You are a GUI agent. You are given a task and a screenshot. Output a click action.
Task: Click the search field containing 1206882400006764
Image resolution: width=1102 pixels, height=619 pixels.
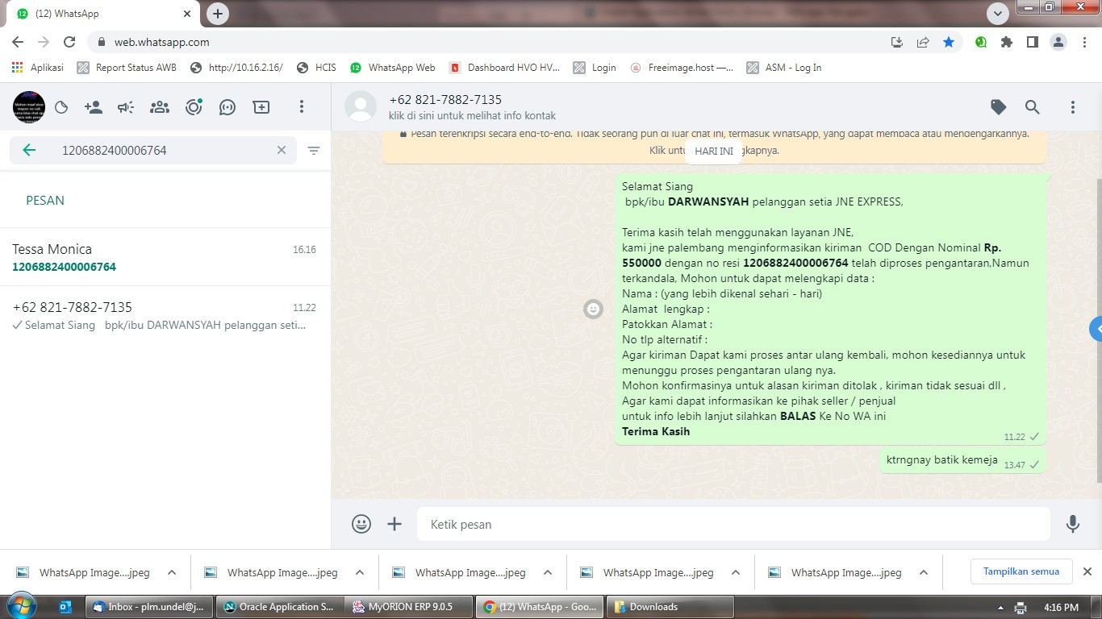(x=153, y=150)
